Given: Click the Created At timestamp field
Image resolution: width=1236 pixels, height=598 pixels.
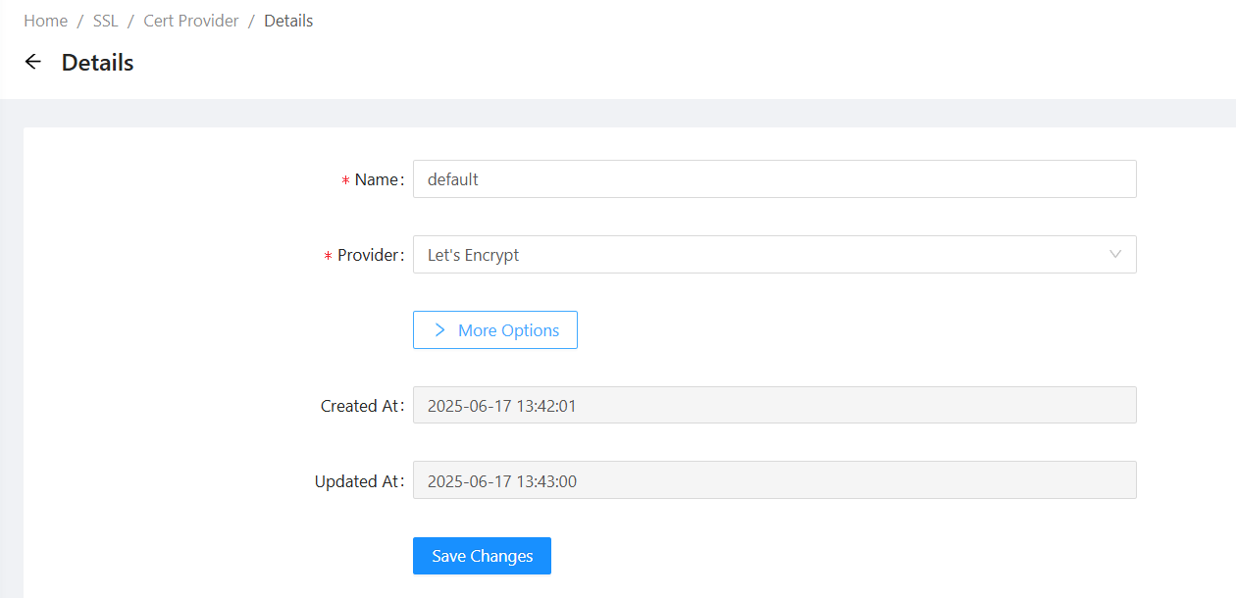Looking at the screenshot, I should (x=773, y=406).
